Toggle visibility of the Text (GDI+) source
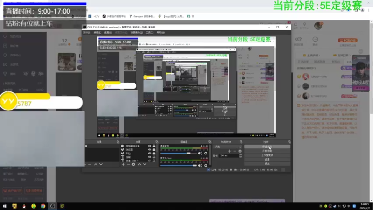Image resolution: width=373 pixels, height=210 pixels. click(149, 161)
